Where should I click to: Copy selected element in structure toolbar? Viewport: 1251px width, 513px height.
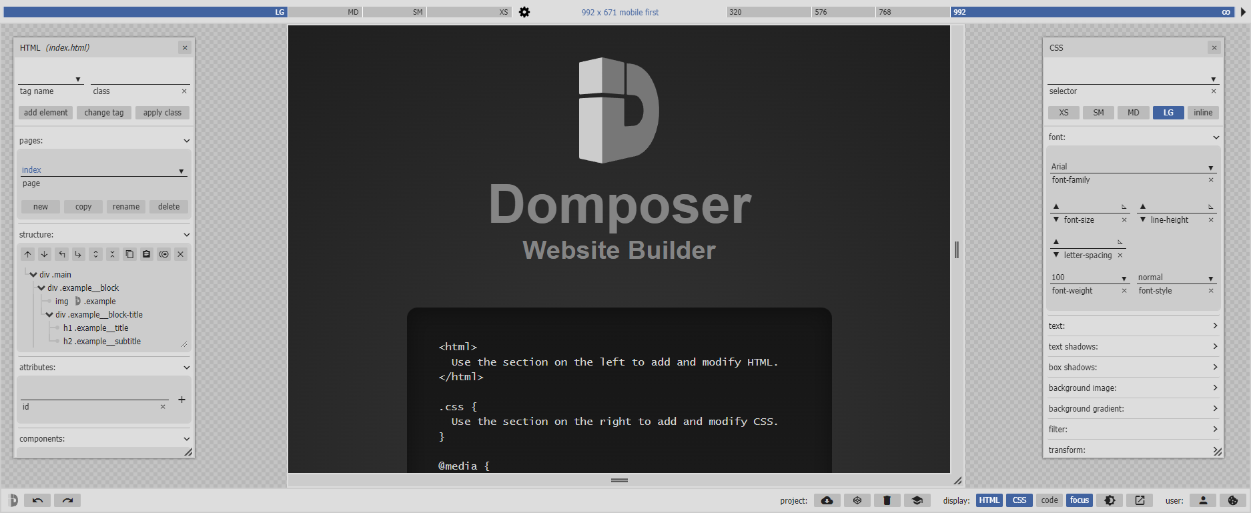coord(129,254)
